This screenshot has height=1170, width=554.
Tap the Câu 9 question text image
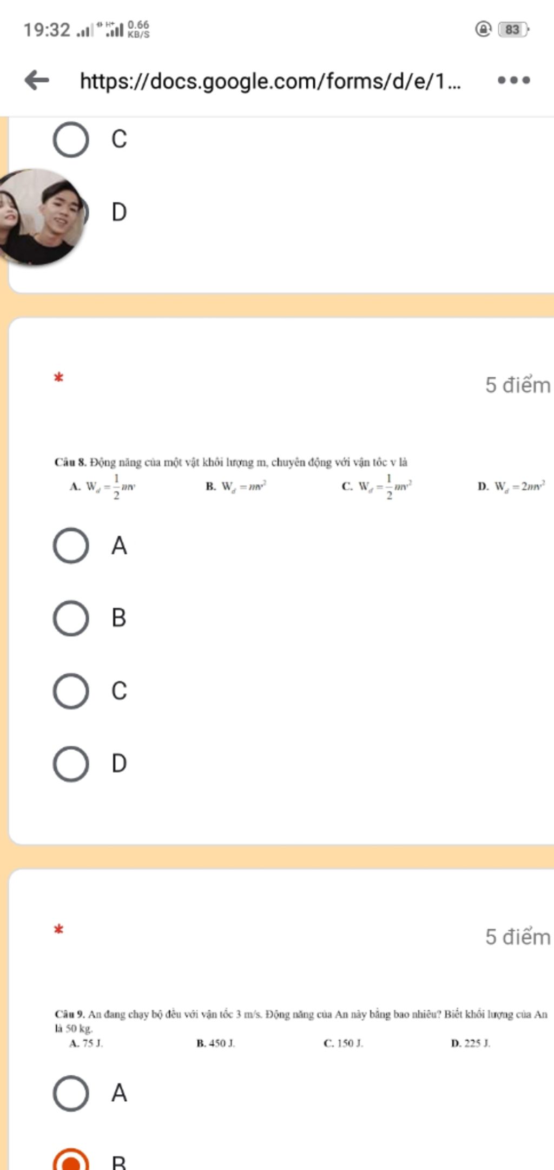(x=301, y=1028)
